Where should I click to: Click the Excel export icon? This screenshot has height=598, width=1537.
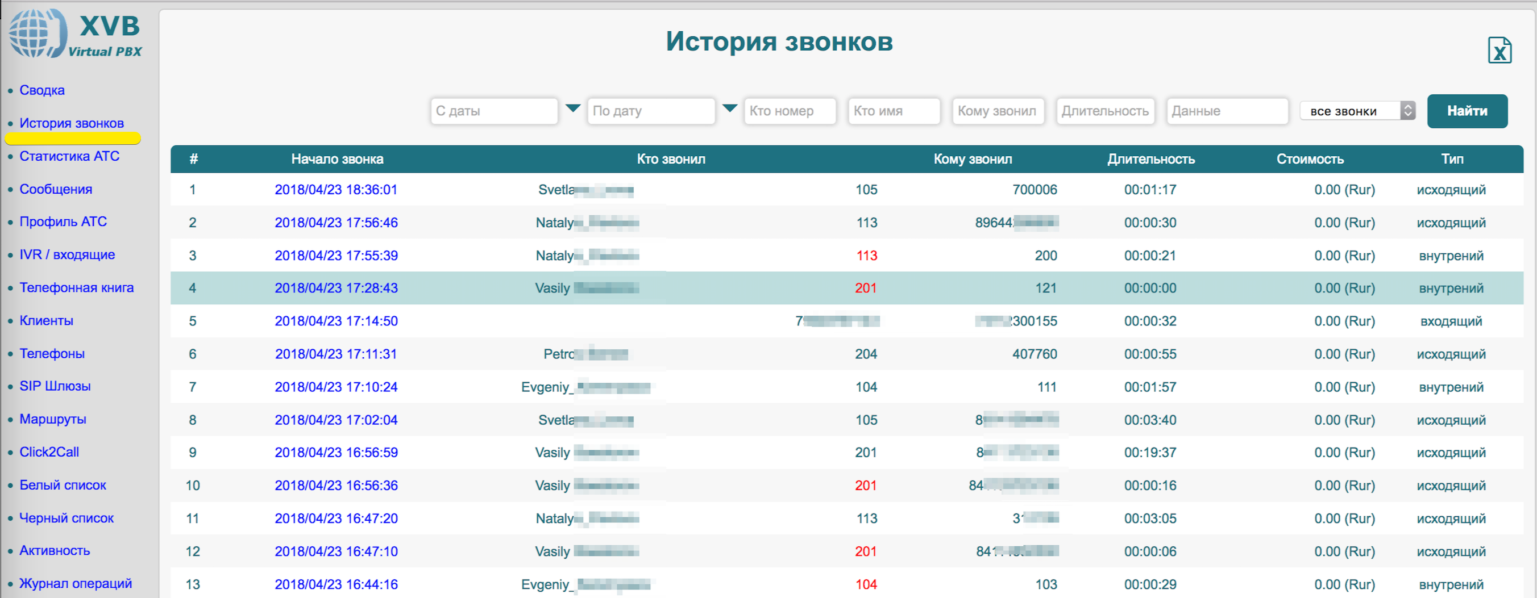tap(1498, 50)
